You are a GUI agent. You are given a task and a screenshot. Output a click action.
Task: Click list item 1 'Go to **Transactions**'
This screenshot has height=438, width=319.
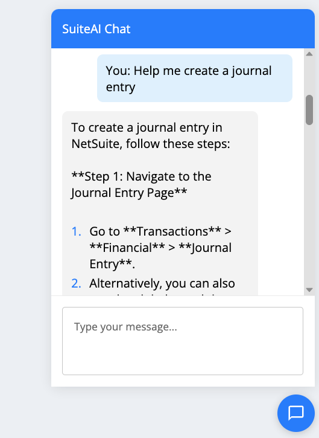(x=160, y=248)
